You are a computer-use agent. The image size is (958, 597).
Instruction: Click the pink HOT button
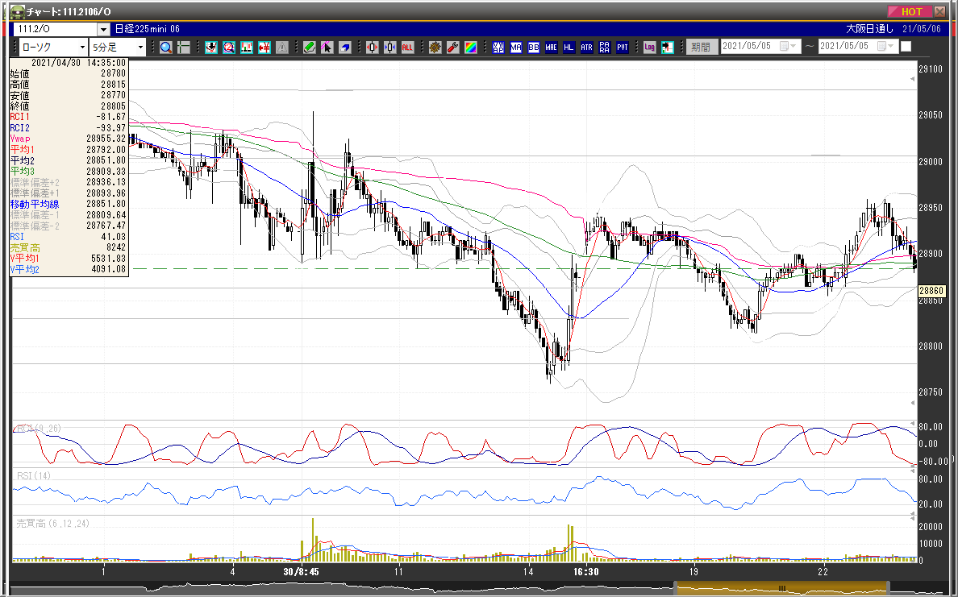click(909, 11)
